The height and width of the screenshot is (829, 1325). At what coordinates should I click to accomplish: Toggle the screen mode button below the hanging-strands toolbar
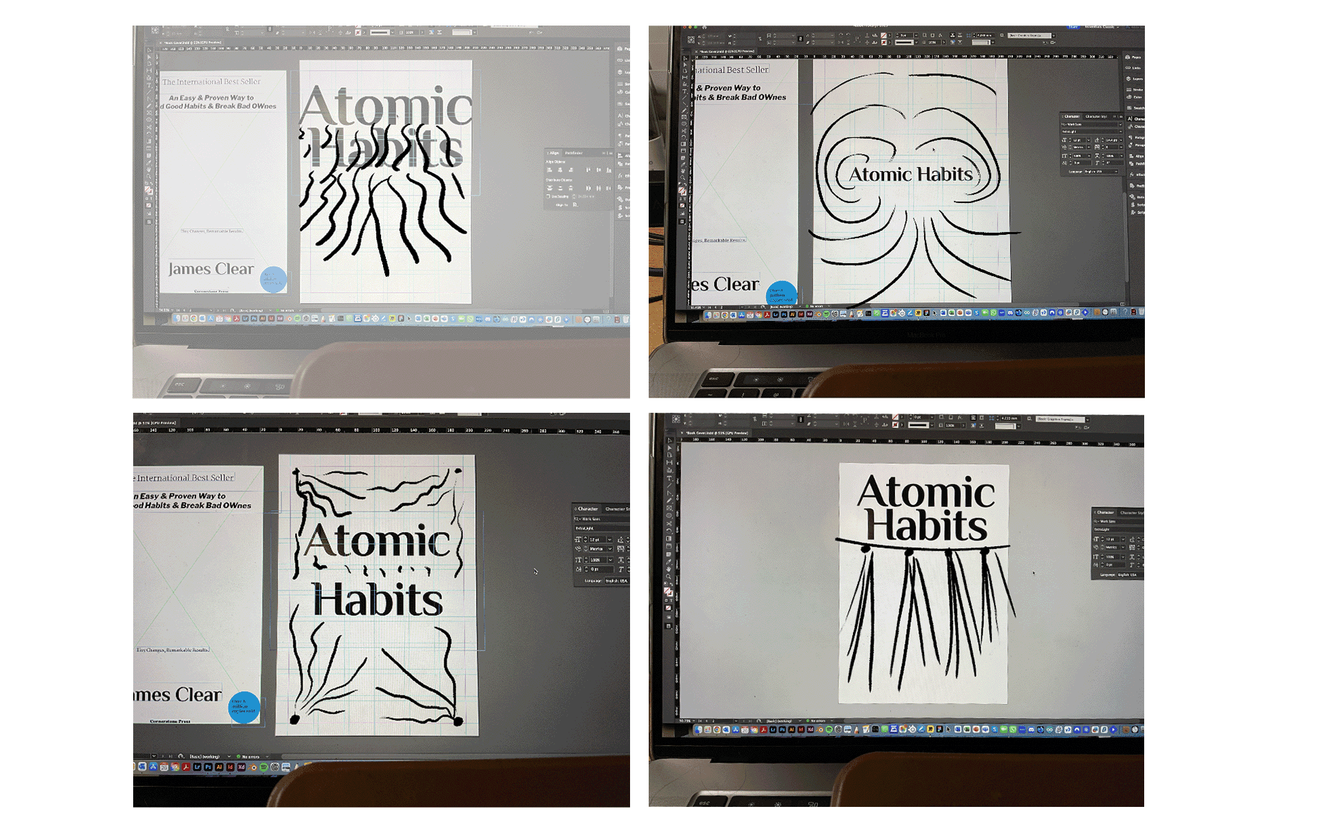669,626
